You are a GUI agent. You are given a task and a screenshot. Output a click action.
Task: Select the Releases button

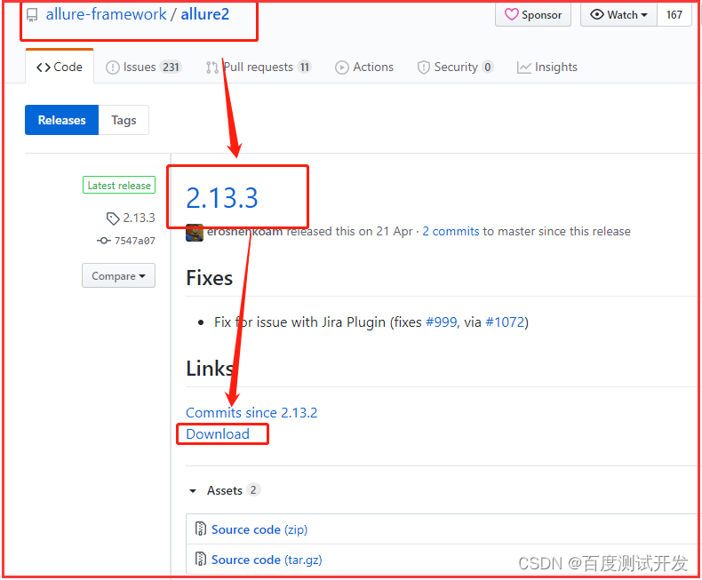click(62, 120)
